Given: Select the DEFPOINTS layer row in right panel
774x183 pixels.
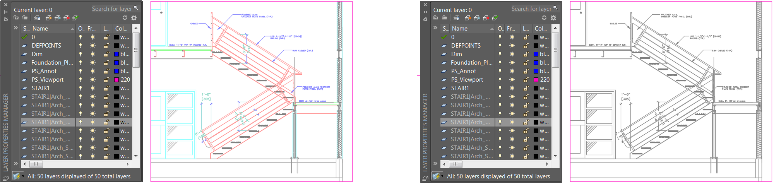Looking at the screenshot, I should (x=496, y=46).
